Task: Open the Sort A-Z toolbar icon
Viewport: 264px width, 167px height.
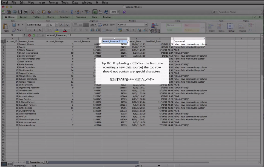Action: click(x=79, y=12)
